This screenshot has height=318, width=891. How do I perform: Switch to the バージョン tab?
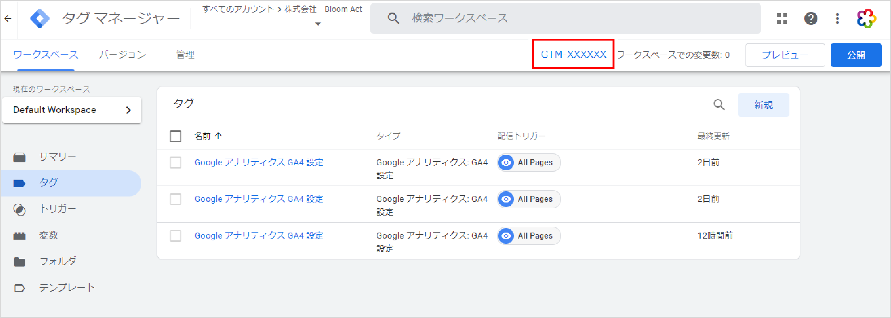coord(122,55)
